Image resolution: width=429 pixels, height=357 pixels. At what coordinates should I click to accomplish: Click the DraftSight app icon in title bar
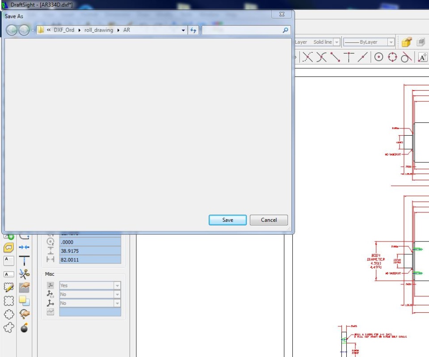pos(4,4)
